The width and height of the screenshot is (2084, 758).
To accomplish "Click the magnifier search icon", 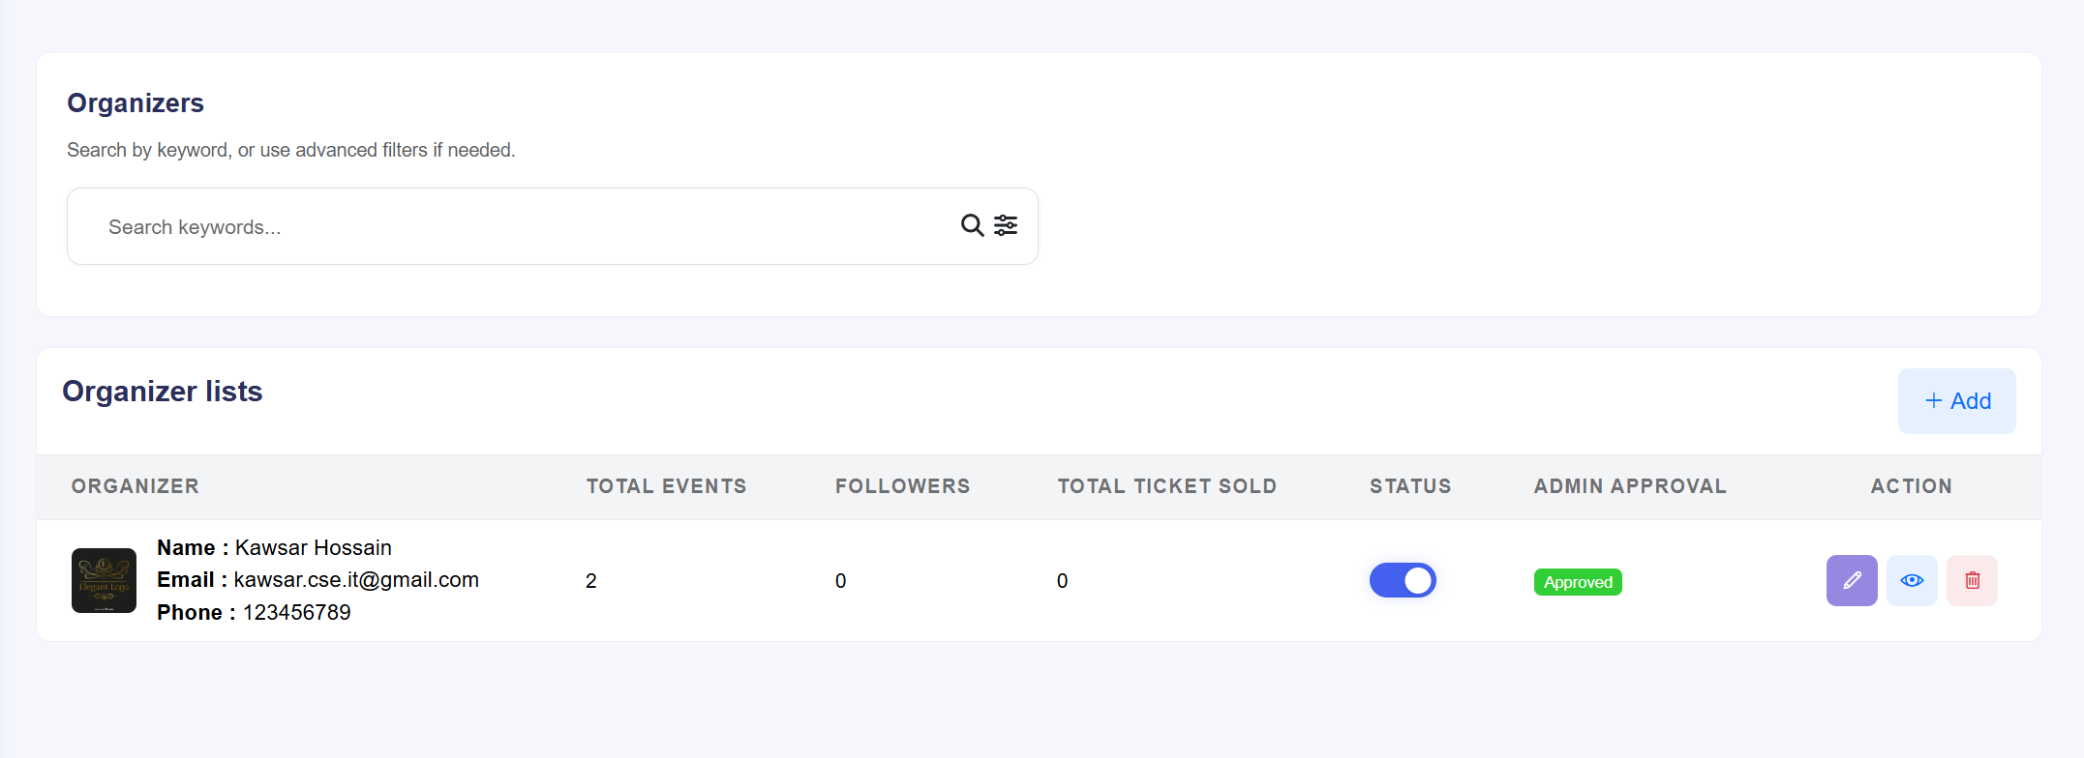I will (x=972, y=225).
